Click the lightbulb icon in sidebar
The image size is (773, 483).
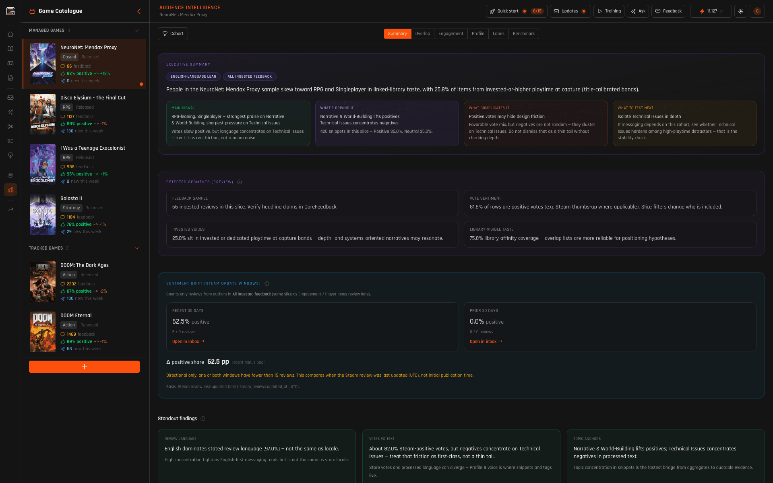pos(10,155)
